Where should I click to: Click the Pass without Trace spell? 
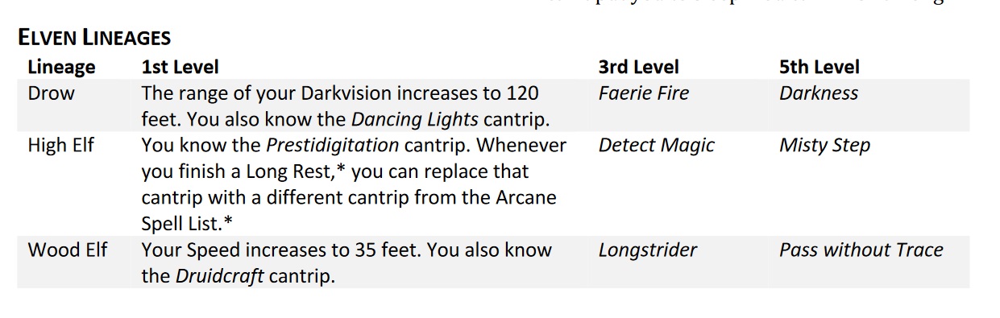tap(861, 250)
